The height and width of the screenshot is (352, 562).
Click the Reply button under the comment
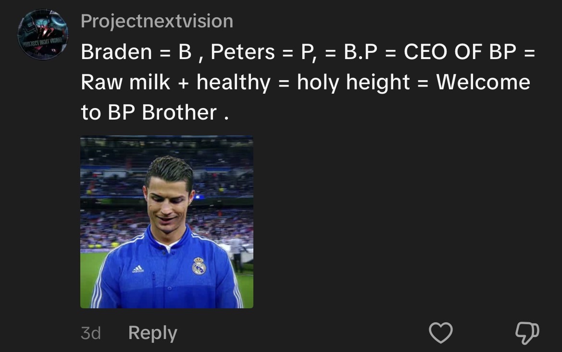tap(153, 333)
